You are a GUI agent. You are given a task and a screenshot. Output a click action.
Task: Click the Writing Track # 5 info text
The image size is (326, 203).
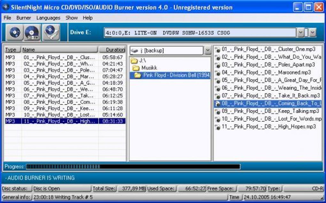[63, 197]
